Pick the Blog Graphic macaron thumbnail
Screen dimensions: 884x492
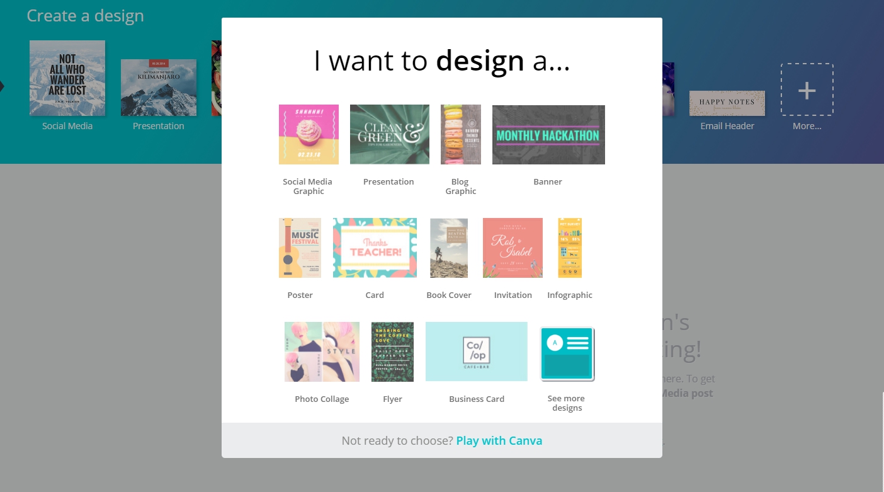[x=461, y=134]
